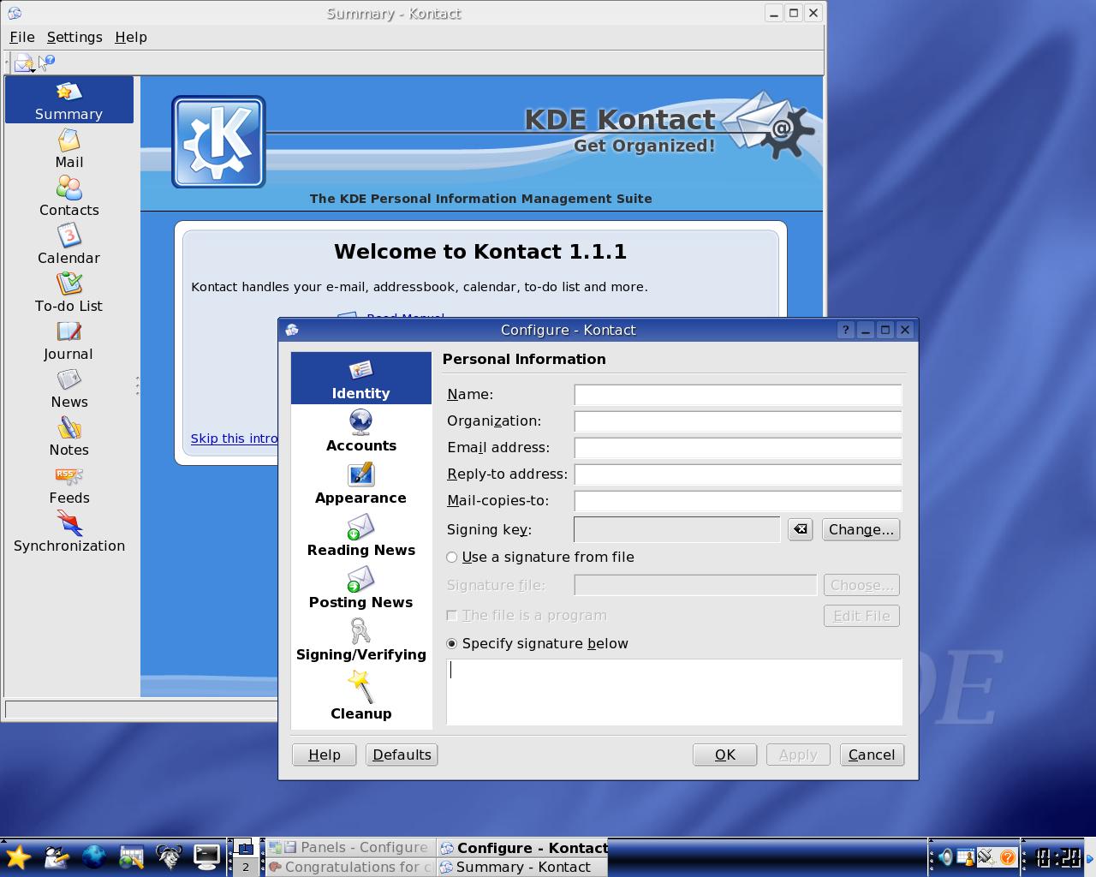Open the Summary view in Kontact sidebar
The width and height of the screenshot is (1096, 877).
[x=69, y=100]
